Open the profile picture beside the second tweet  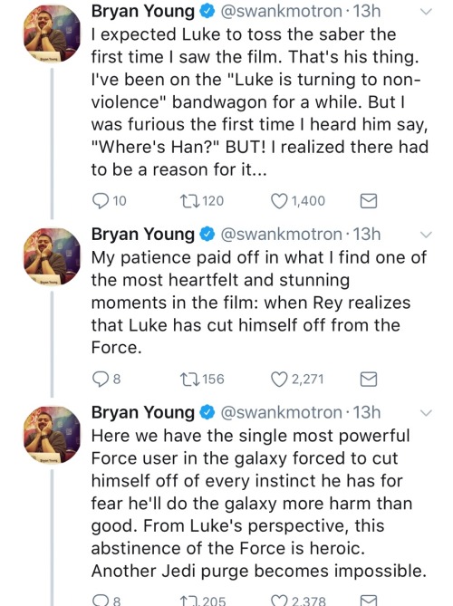pyautogui.click(x=53, y=256)
